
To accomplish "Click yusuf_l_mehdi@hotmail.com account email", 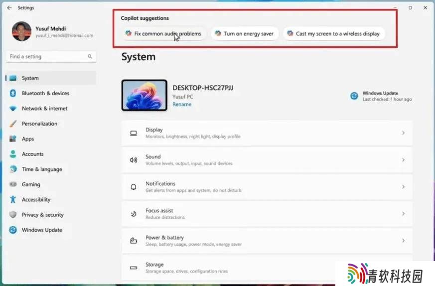I will tap(64, 35).
